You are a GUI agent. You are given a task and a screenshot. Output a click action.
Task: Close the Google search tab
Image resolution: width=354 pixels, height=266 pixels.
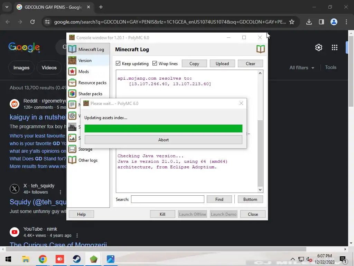(88, 7)
